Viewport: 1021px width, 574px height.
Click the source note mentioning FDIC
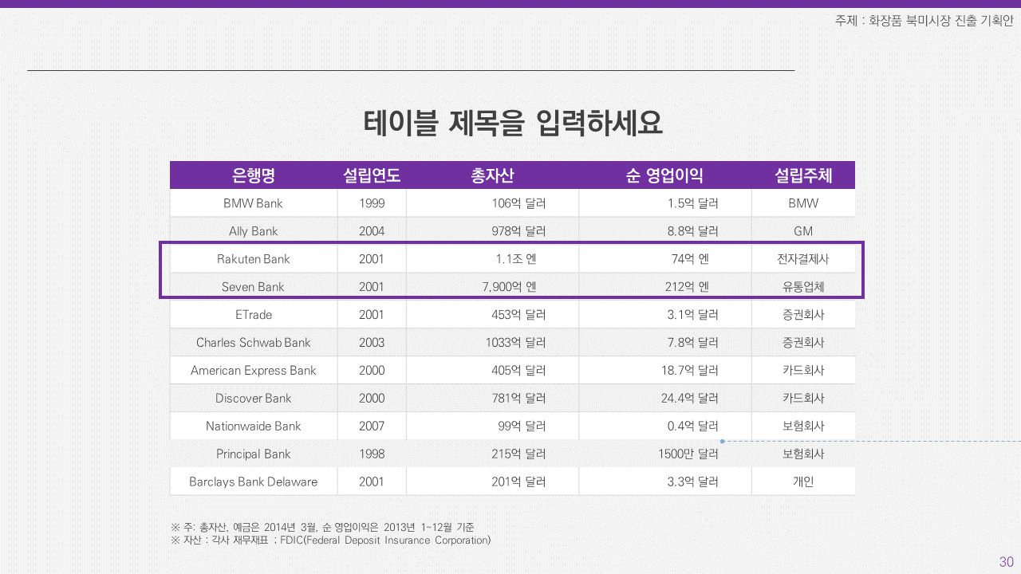click(x=331, y=540)
